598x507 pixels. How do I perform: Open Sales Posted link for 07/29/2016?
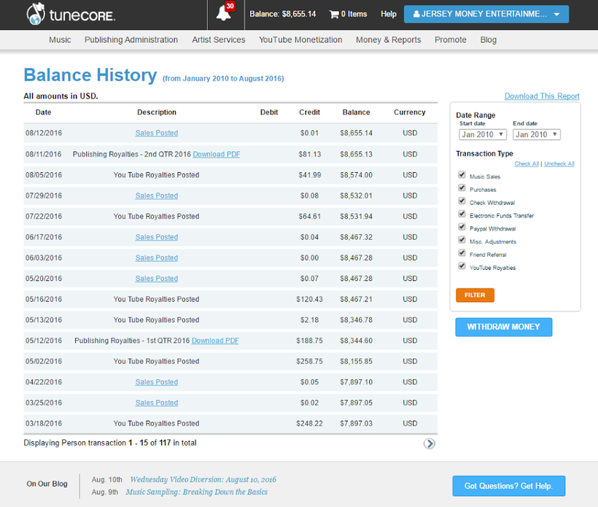point(156,196)
